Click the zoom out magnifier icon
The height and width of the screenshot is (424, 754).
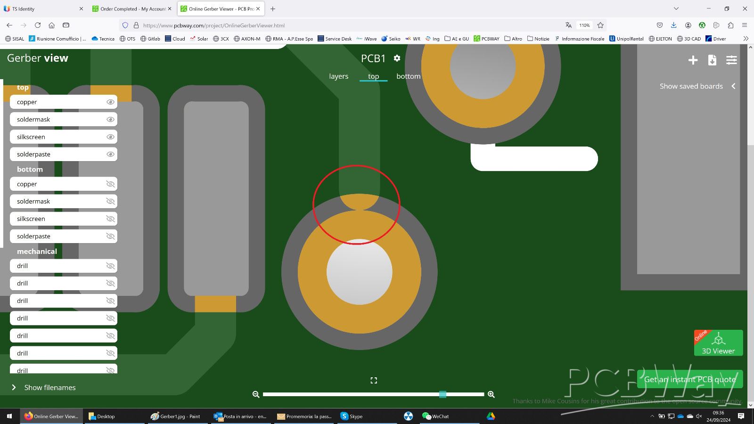coord(256,394)
